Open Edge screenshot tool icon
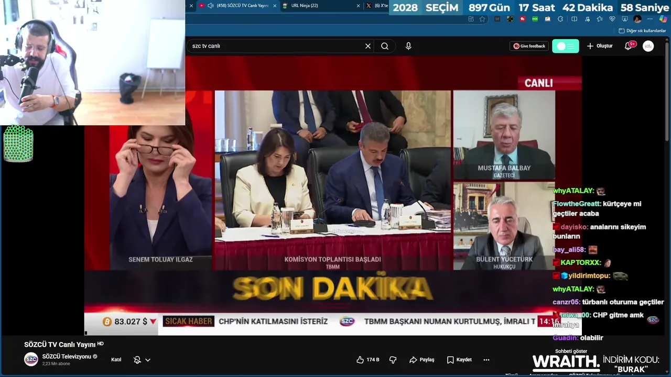Screen dimensions: 671x377 pos(625,19)
